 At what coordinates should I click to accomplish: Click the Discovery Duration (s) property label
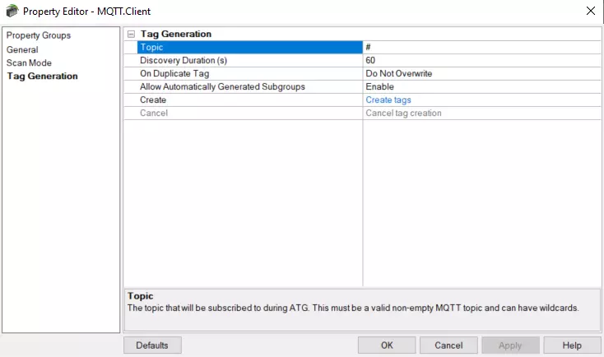pyautogui.click(x=184, y=61)
